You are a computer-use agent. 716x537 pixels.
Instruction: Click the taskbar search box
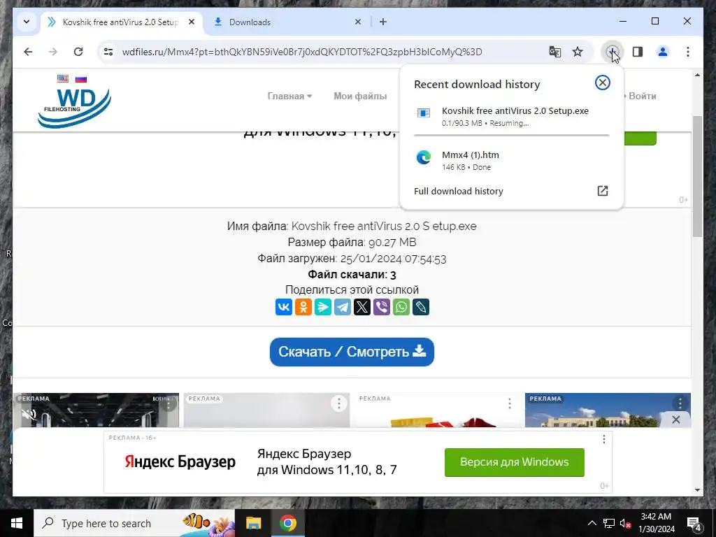pyautogui.click(x=134, y=523)
